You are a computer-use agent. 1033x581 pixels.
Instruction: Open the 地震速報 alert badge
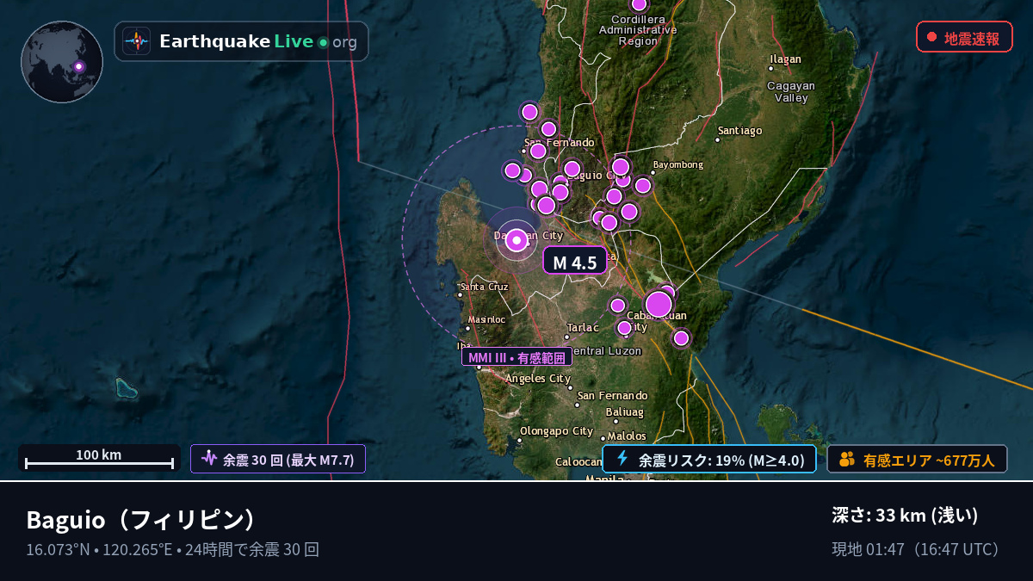[964, 37]
